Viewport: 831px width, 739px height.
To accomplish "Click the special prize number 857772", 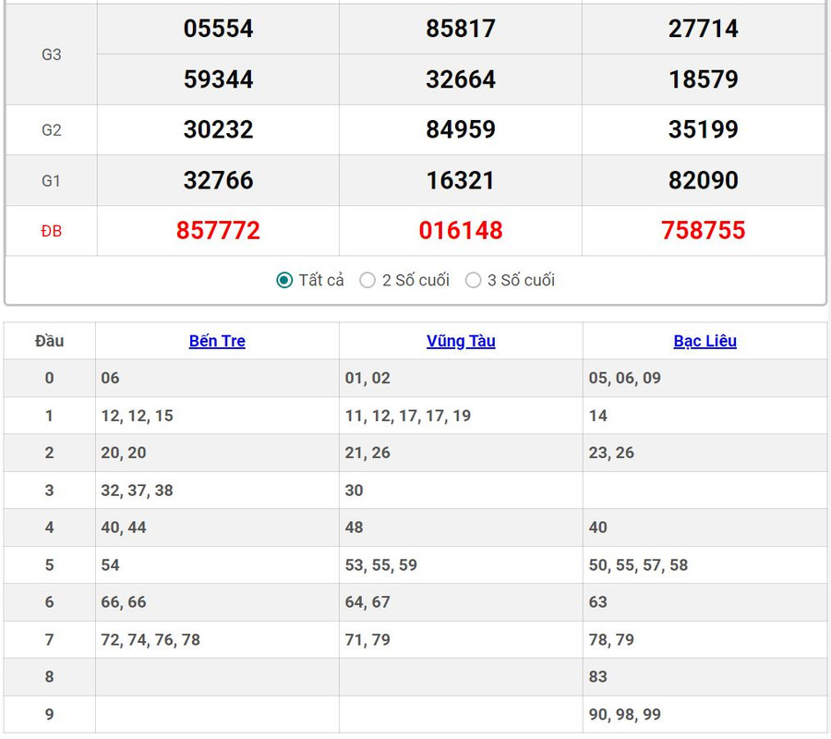I will [x=218, y=230].
